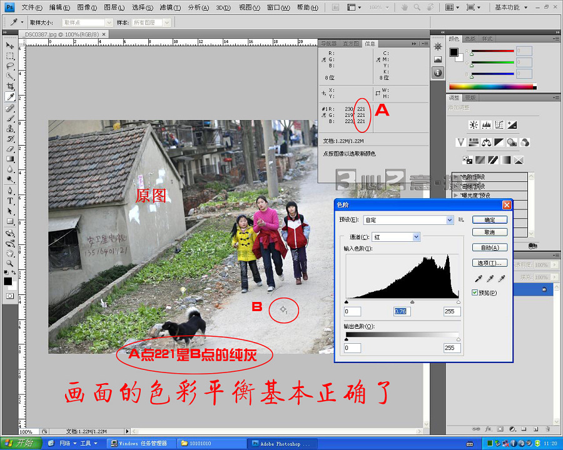
Task: Open the 通道 channel dropdown
Action: (416, 237)
